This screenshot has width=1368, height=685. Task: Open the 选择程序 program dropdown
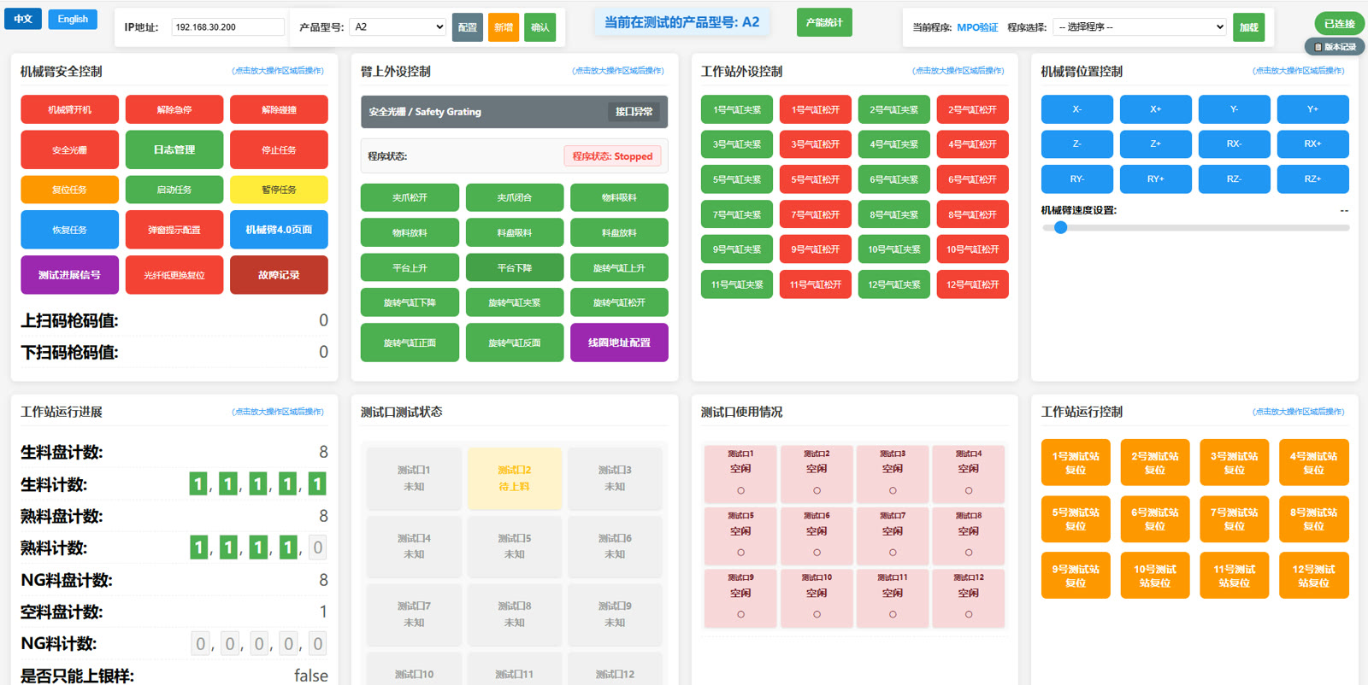point(1140,27)
